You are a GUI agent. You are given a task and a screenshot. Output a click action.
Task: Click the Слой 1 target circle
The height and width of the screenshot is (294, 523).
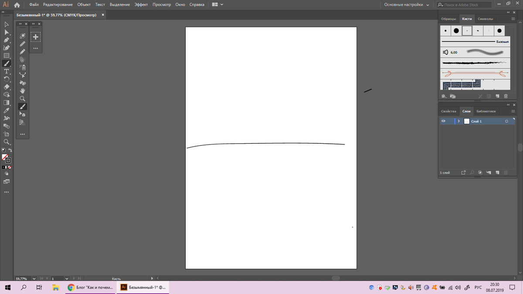pyautogui.click(x=506, y=121)
